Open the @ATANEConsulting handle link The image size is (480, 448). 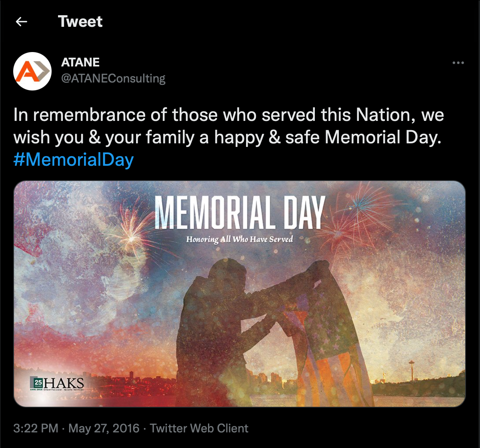coord(113,78)
